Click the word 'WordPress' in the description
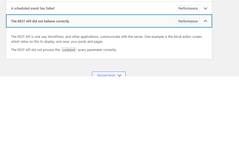The width and height of the screenshot is (239, 149). 56,37
